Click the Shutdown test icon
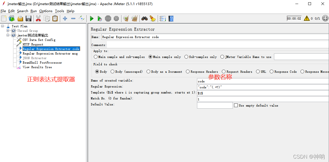 [x=116, y=19]
